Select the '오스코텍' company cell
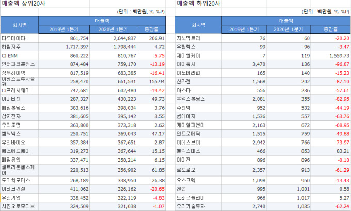Image resolution: width=351 pixels, height=211 pixels. point(199,181)
